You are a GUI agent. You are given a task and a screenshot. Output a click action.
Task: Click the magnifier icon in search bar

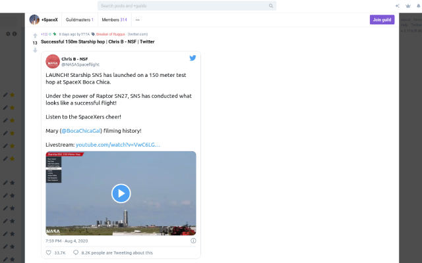coord(271,6)
